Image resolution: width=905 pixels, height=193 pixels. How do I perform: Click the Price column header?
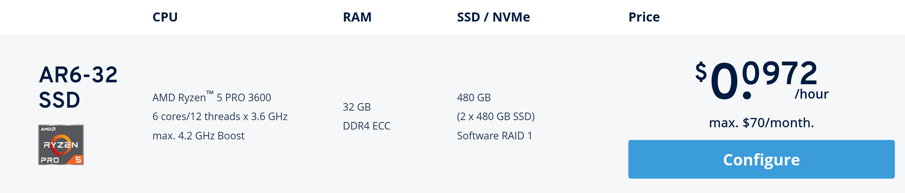(x=644, y=17)
